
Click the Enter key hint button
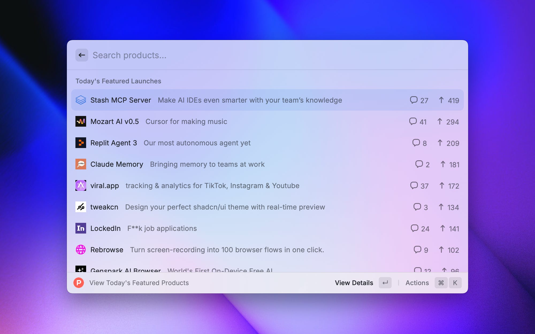pyautogui.click(x=385, y=283)
